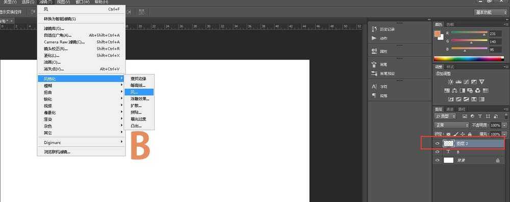Hide the 背景 background layer
Viewport: 510px width, 202px height.
[438, 160]
